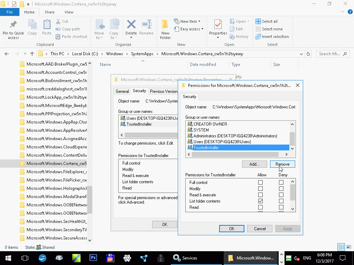Click the Rename ribbon icon
Screen dimensions: 354x265
point(146,24)
